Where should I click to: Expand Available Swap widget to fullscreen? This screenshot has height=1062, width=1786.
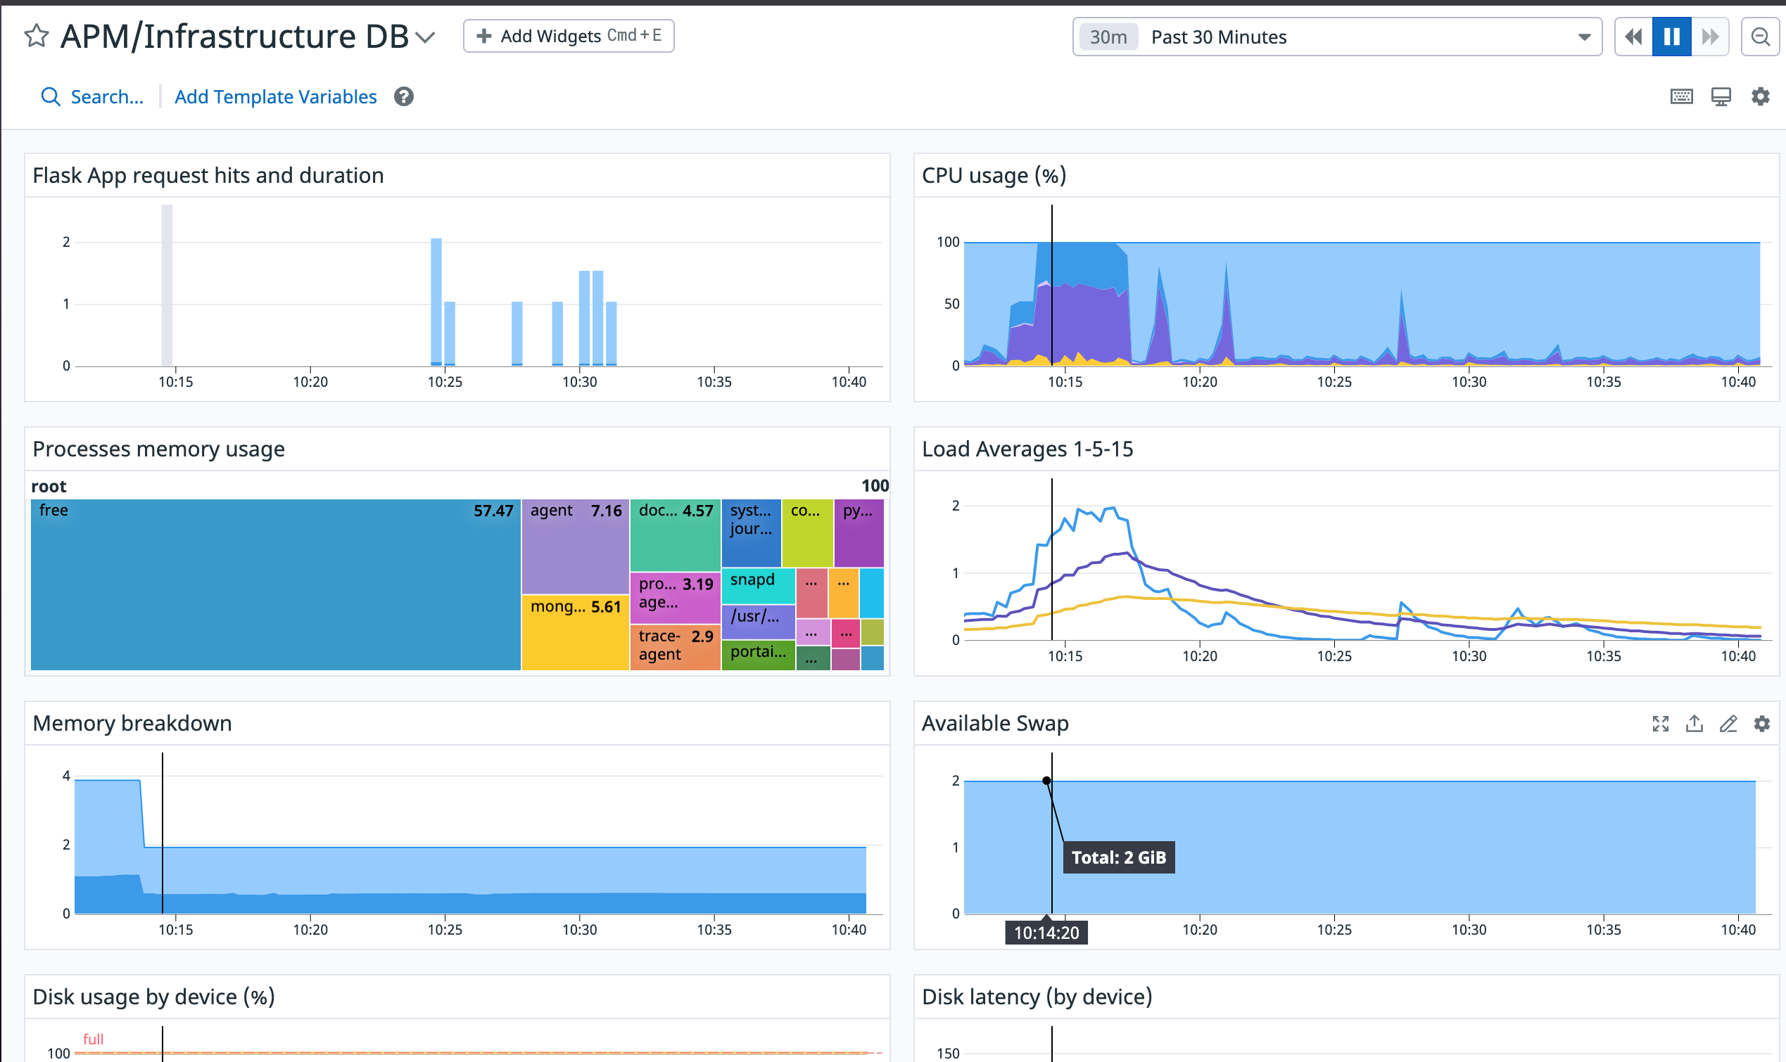pos(1661,724)
